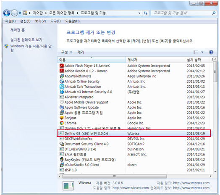The height and width of the screenshot is (195, 220).
Task: Click the refresh button beside address bar
Action: pos(146,13)
